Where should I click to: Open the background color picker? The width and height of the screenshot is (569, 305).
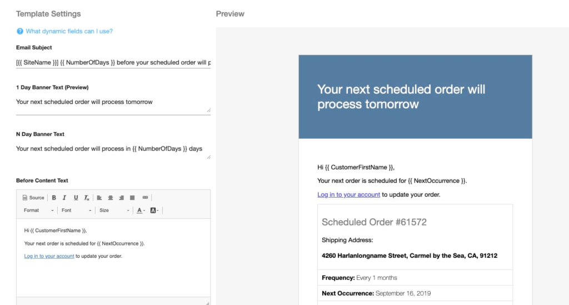[x=154, y=211]
